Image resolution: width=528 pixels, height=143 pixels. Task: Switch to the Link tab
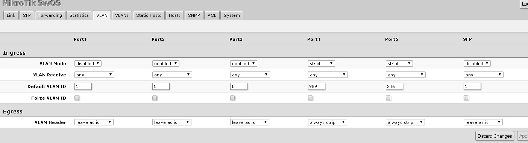(11, 15)
